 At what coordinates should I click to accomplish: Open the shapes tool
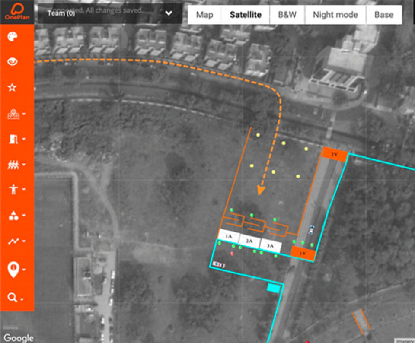point(13,216)
